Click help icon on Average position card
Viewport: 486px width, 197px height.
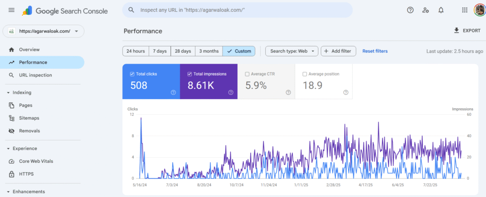(x=346, y=93)
